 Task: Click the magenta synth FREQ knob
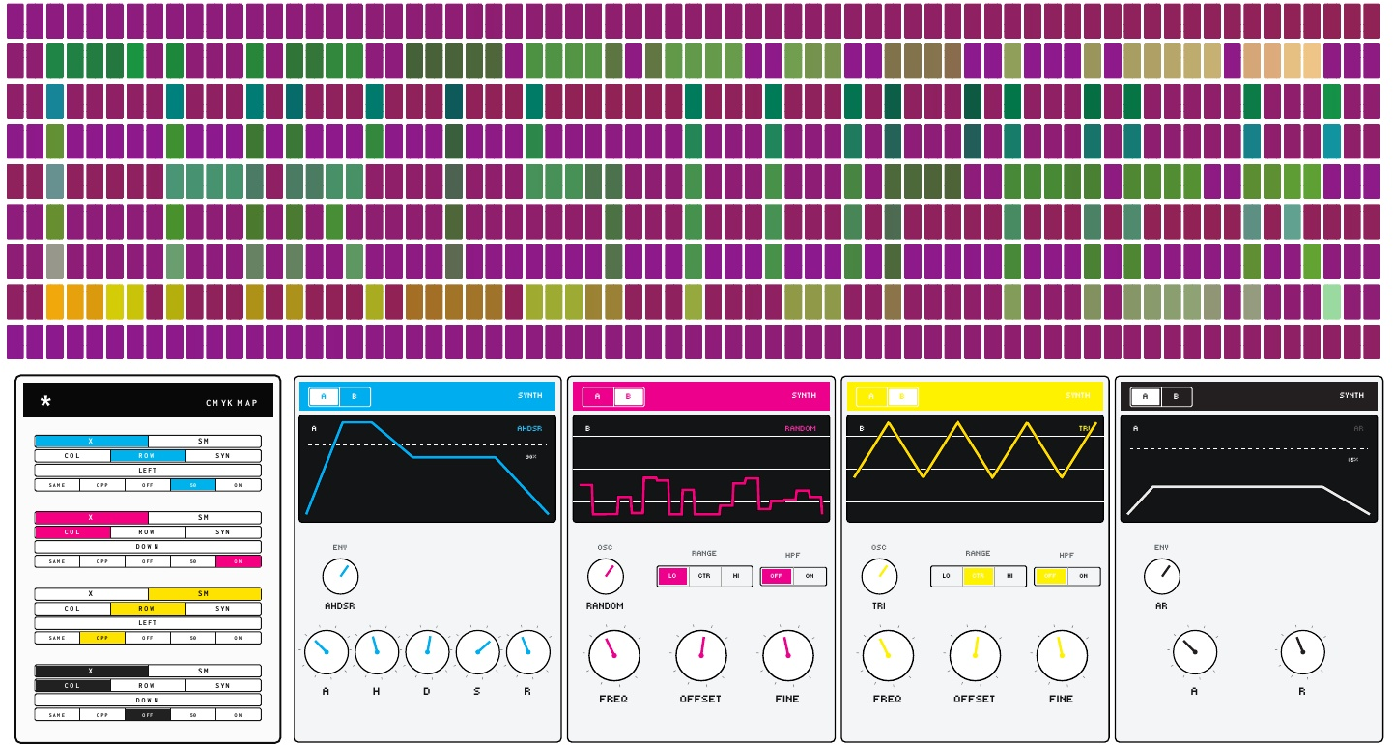coord(614,656)
